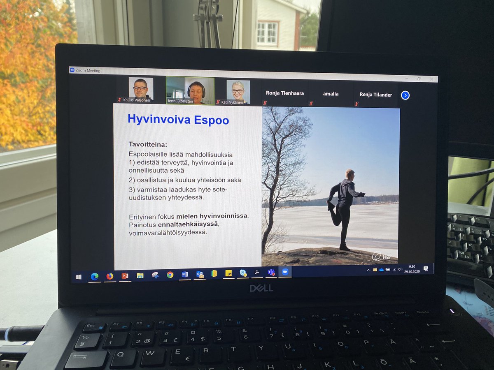Select amalia participant tile
This screenshot has width=494, height=370.
click(331, 94)
